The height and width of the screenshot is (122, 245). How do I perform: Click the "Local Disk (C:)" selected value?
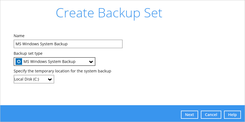point(27,79)
